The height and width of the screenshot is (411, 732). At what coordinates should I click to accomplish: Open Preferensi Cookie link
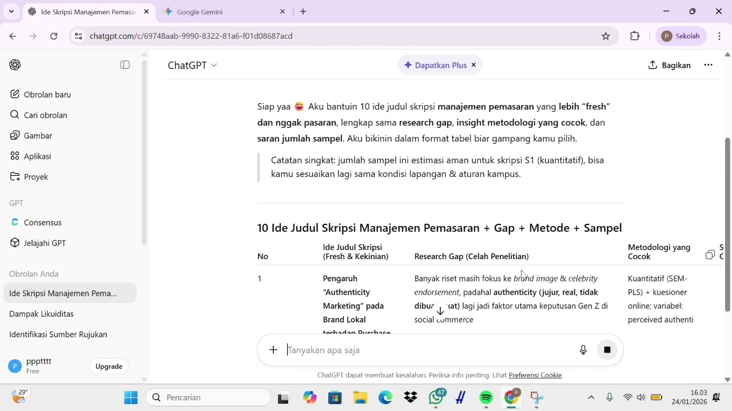[x=535, y=375]
